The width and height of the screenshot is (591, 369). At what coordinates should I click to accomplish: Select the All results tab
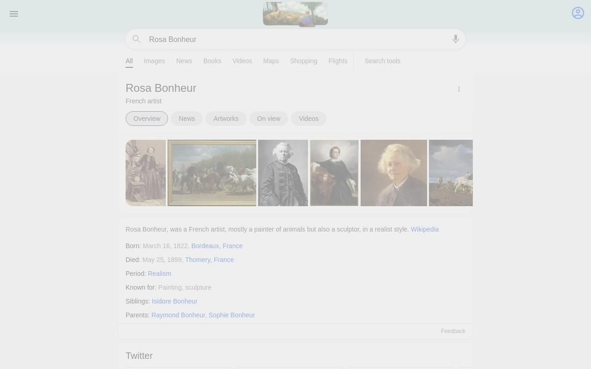click(x=129, y=61)
